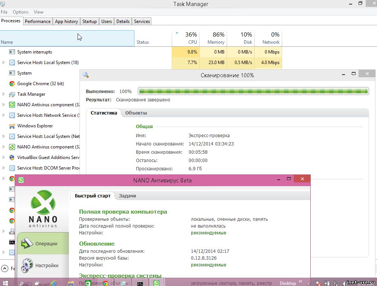Click the System process icon
Image resolution: width=377 pixels, height=286 pixels.
(12, 73)
